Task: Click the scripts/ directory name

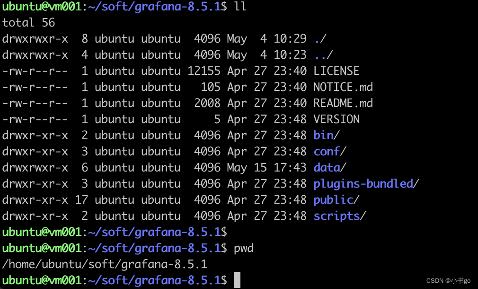Action: [340, 216]
